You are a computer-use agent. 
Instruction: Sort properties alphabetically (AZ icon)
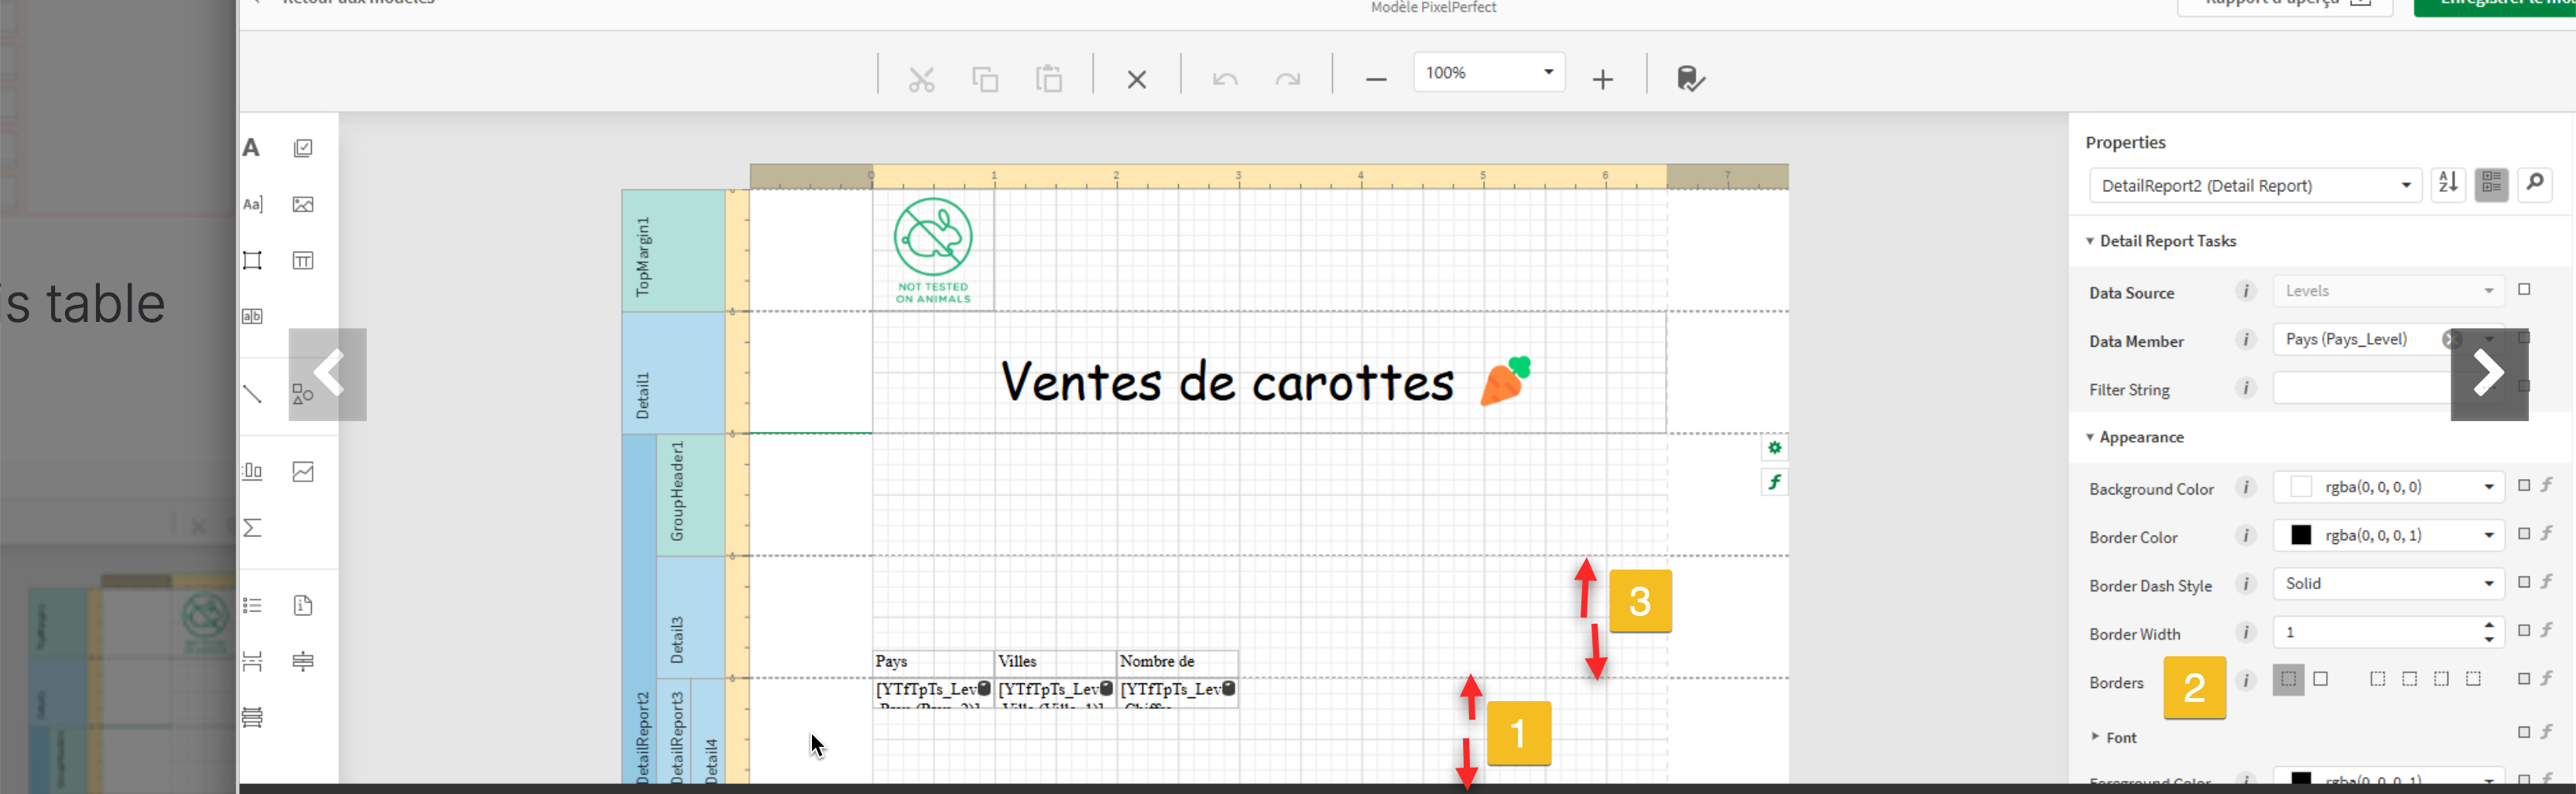point(2448,183)
